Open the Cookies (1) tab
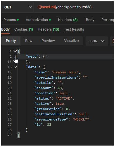Viewport: 116px width, 147px height. (24, 29)
